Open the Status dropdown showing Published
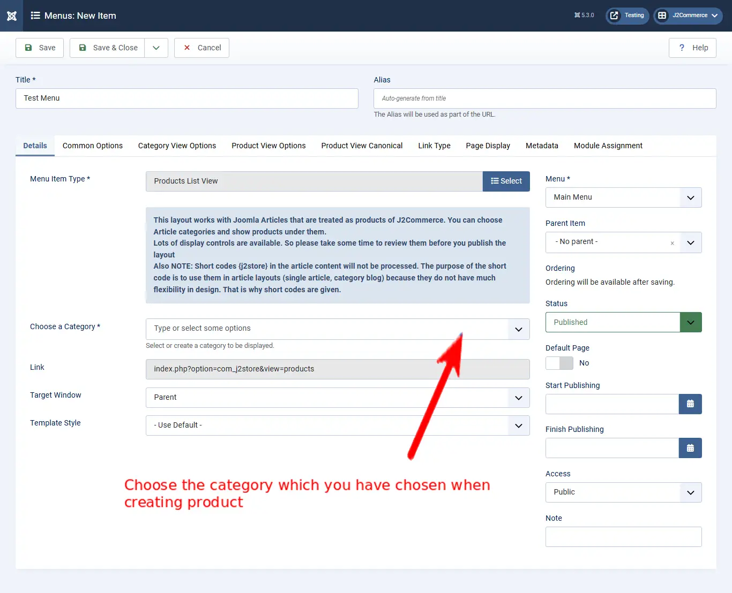The height and width of the screenshot is (593, 732). 623,322
